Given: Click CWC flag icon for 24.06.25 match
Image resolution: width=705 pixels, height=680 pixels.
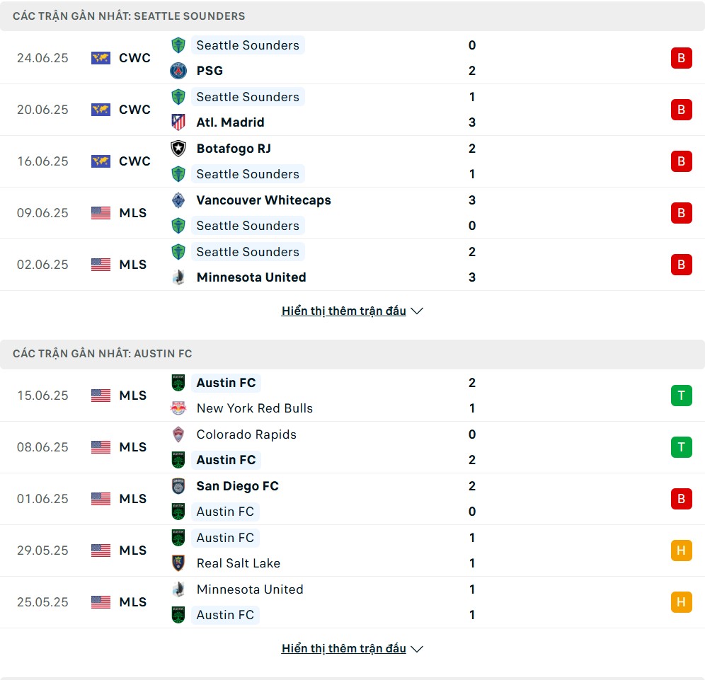Looking at the screenshot, I should click(101, 58).
